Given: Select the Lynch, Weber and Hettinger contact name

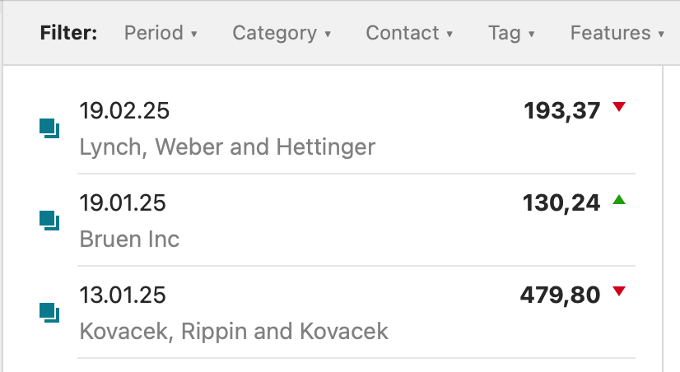Looking at the screenshot, I should [227, 147].
